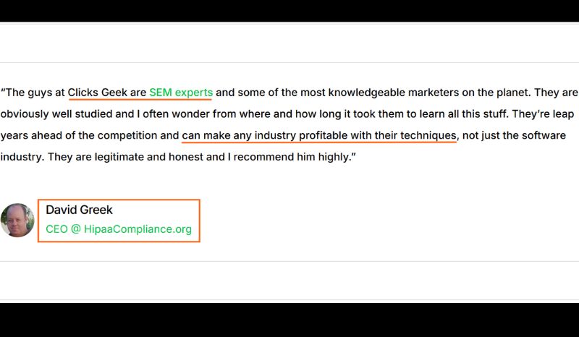Screen dimensions: 579x337
Task: Click David Greek's avatar photo
Action: (x=17, y=220)
